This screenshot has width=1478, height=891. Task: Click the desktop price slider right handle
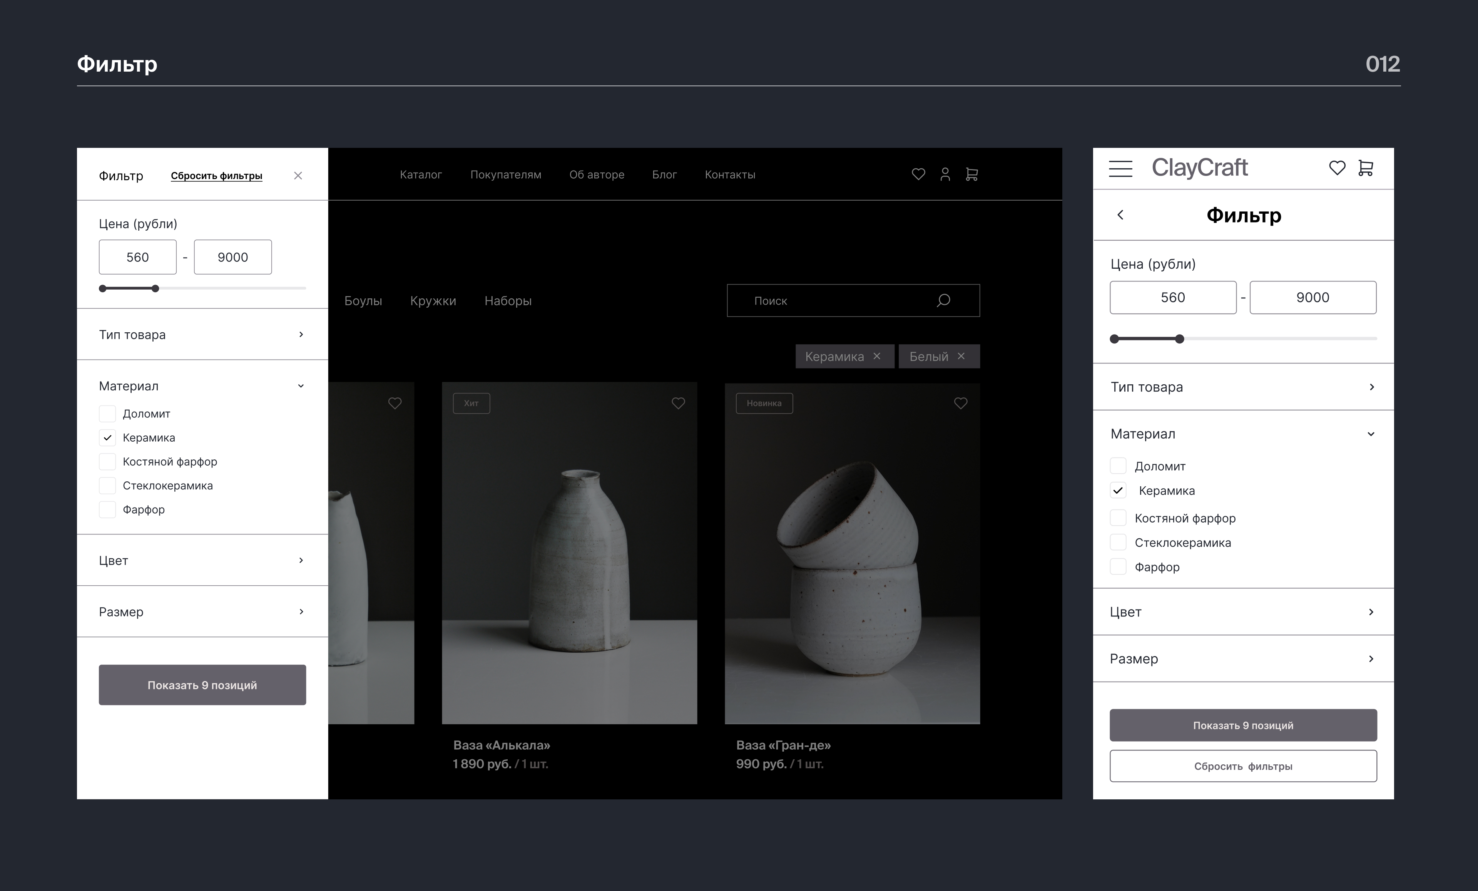[x=155, y=289]
